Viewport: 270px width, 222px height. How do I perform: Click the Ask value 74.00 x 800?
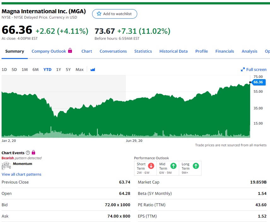point(119,216)
